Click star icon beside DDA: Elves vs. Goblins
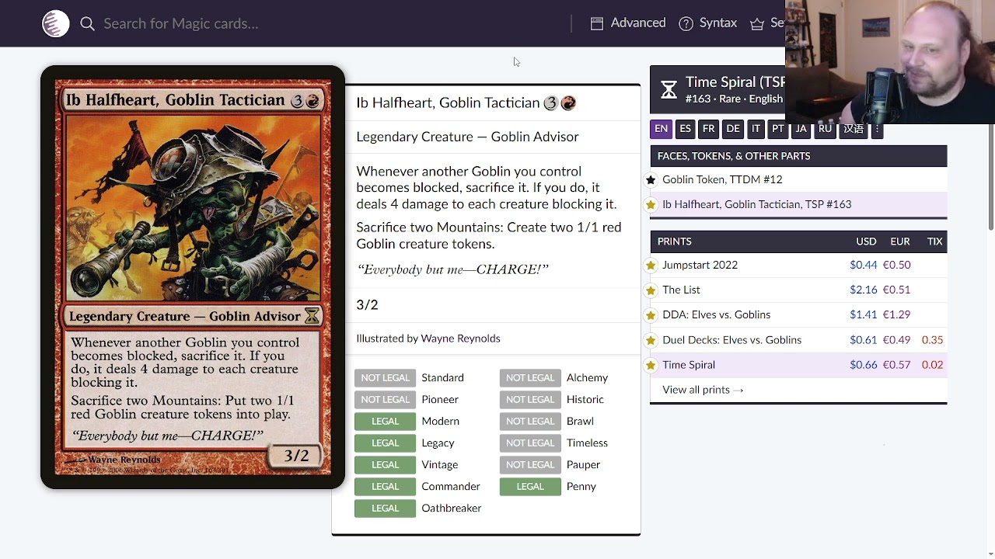 (x=651, y=315)
